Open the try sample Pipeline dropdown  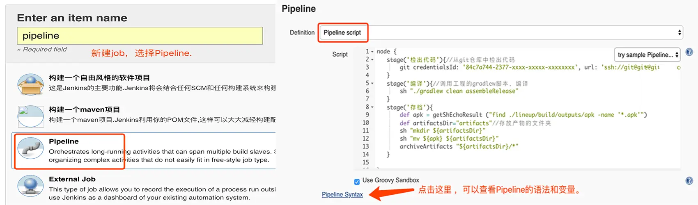click(x=647, y=55)
